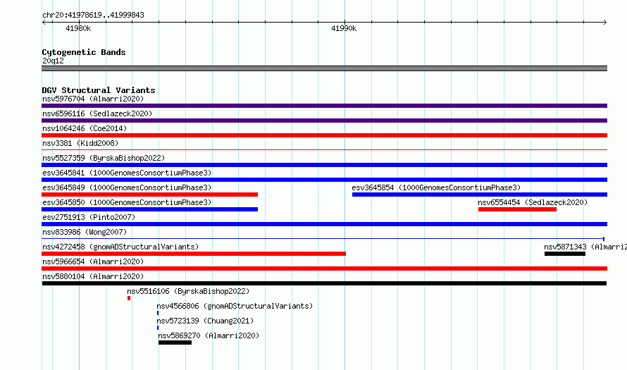
Task: Select the nsv6596116 (Sedlazeck2020) purple bar
Action: pyautogui.click(x=324, y=121)
